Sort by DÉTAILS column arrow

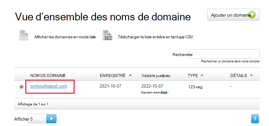point(251,75)
